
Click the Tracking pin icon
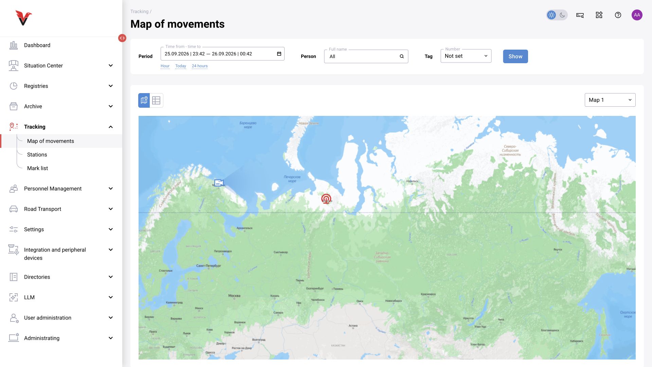[x=14, y=127]
